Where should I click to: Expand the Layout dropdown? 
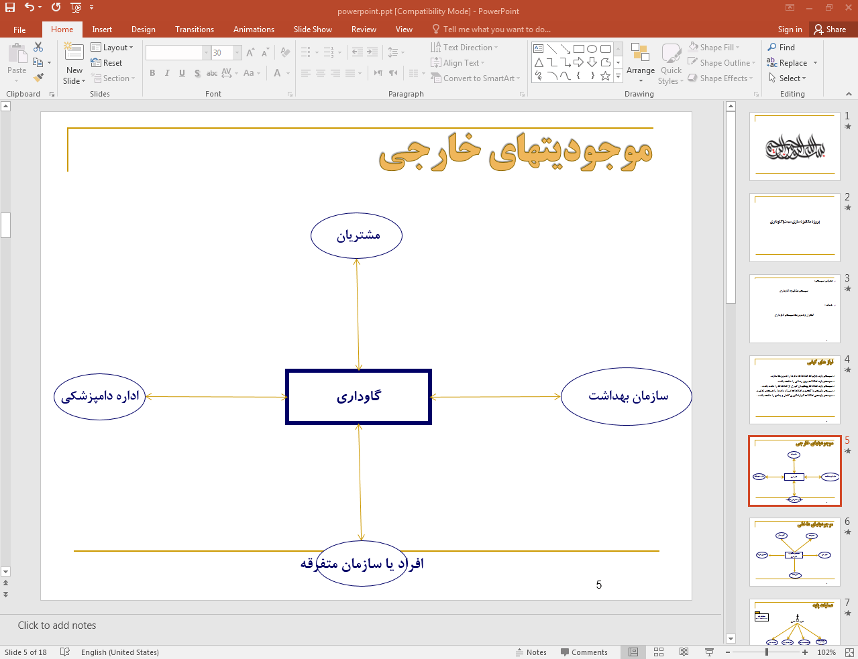point(112,48)
